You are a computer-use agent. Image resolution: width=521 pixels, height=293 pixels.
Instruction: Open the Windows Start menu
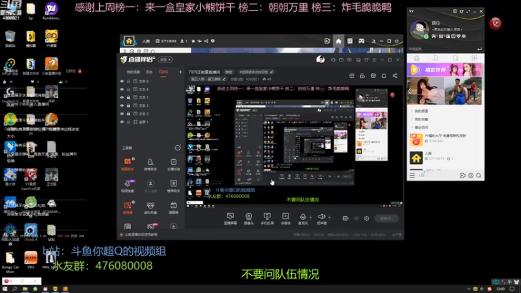tap(5, 289)
